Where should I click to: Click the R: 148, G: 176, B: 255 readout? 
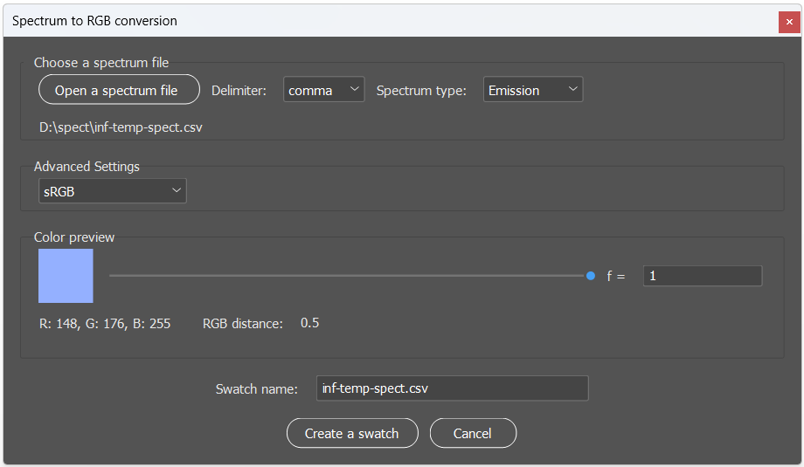[x=105, y=324]
